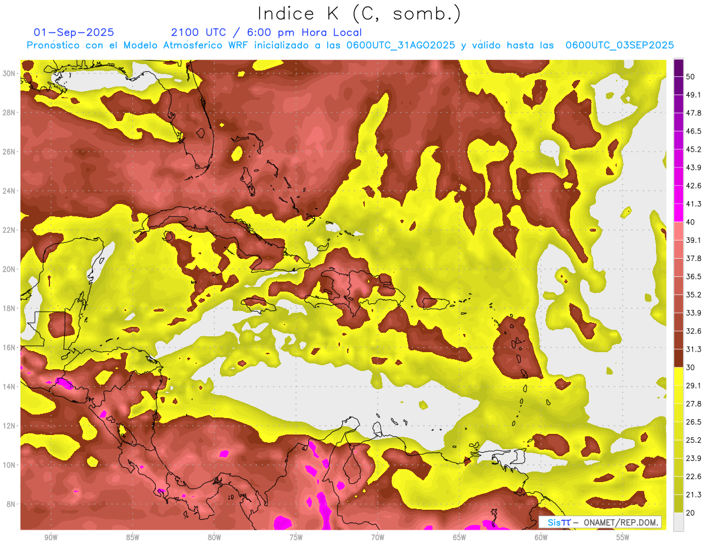
Task: Click the '25.2' colorbar value
Action: click(693, 440)
